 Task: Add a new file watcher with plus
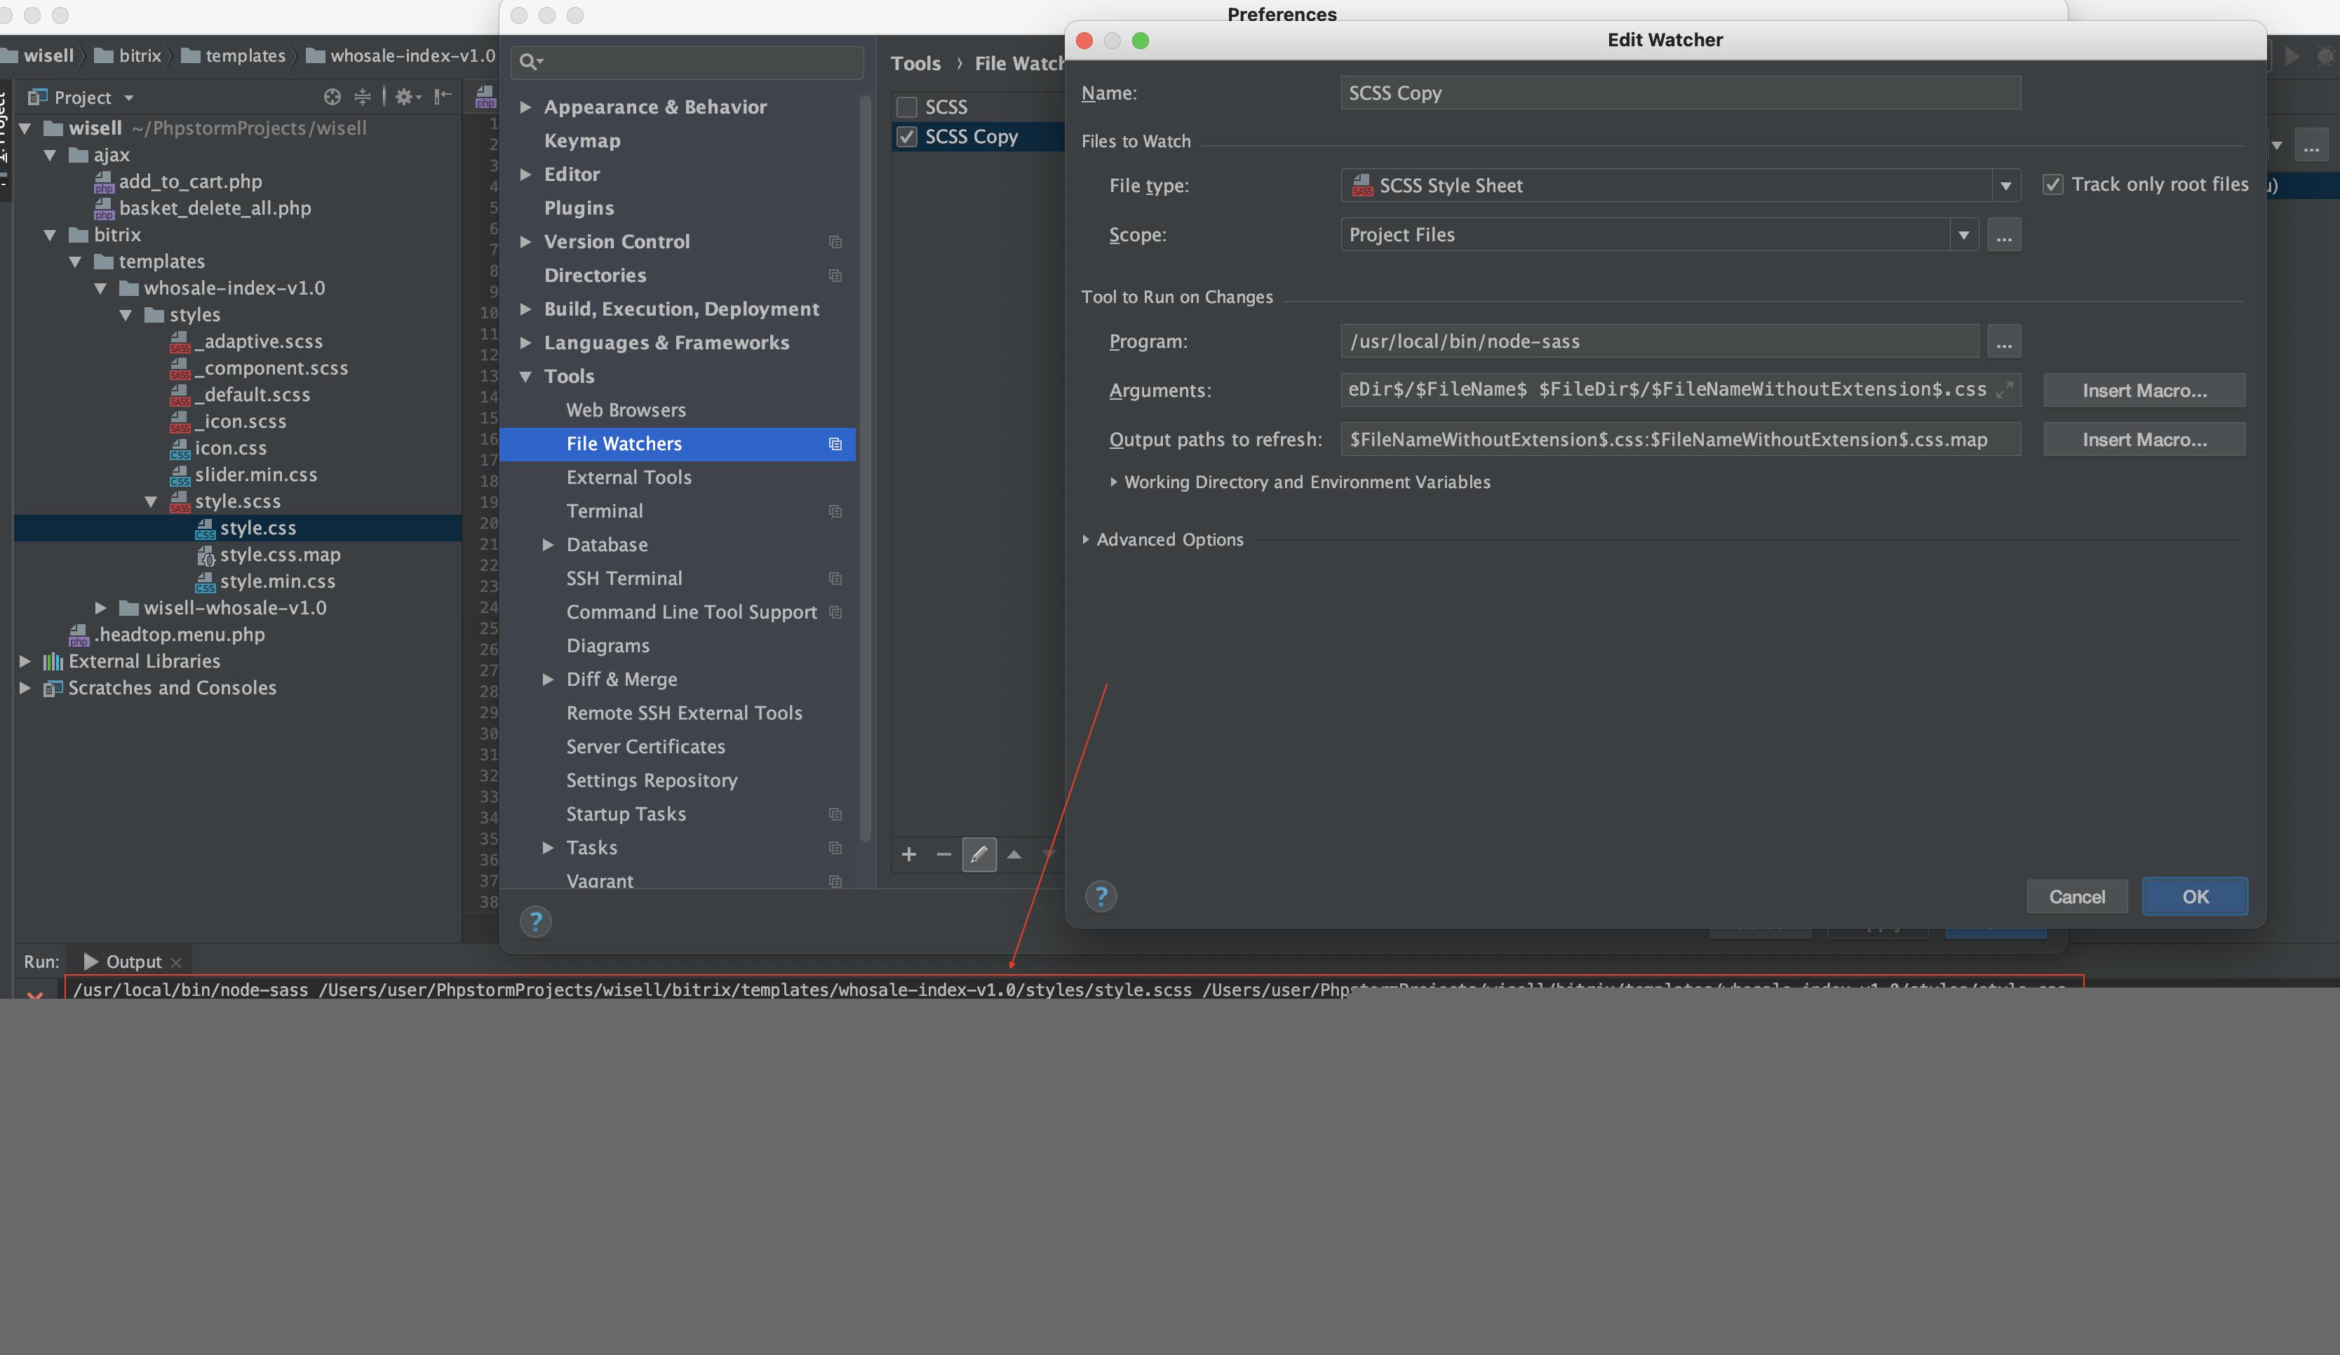click(x=909, y=854)
